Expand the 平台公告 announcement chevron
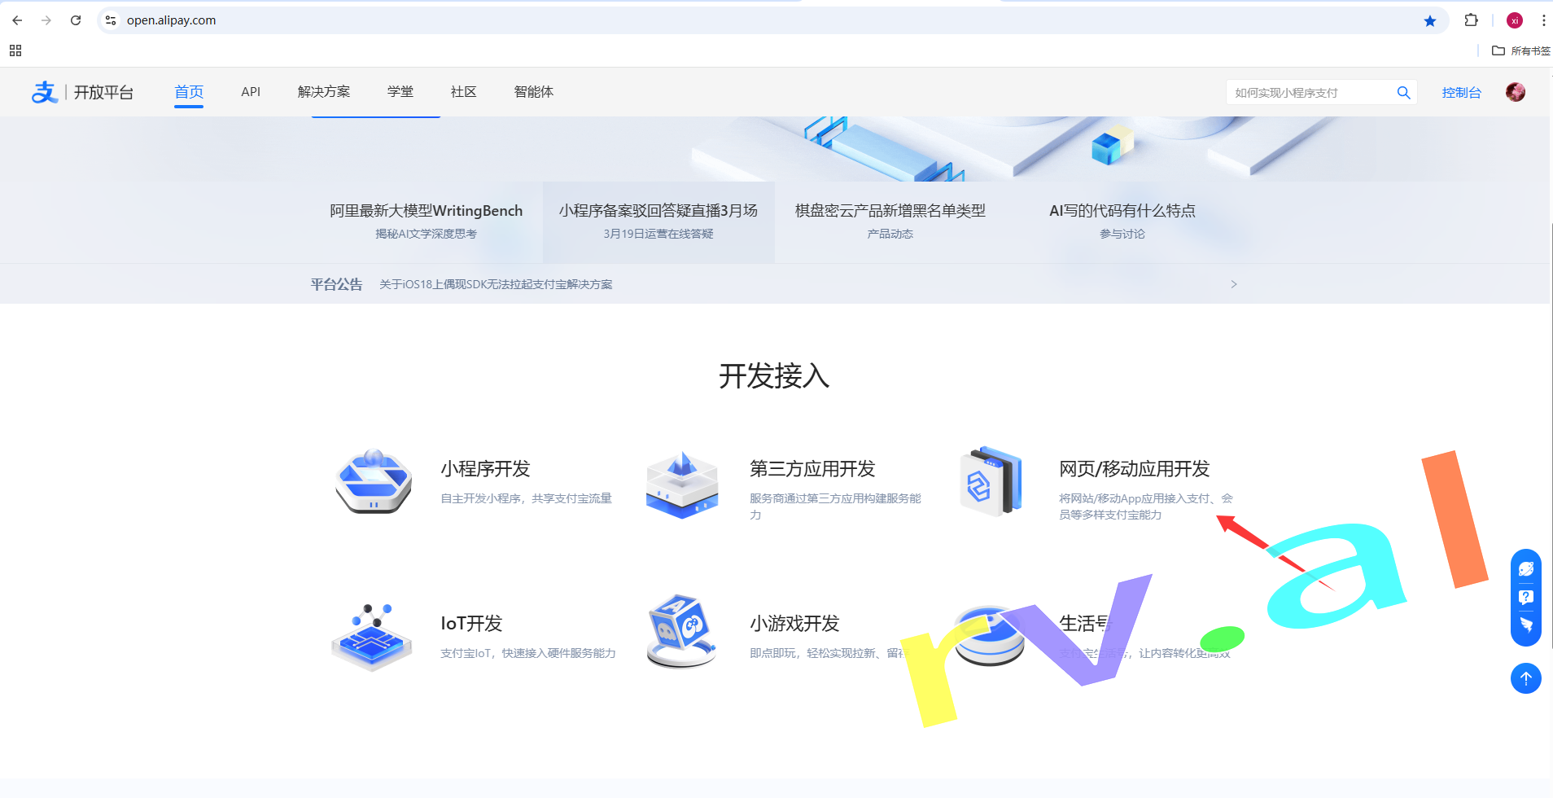Image resolution: width=1553 pixels, height=798 pixels. 1234,284
